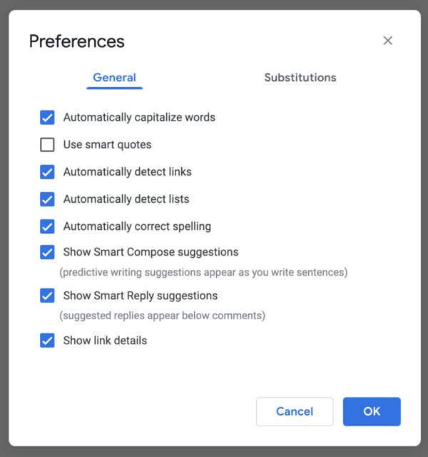428x457 pixels.
Task: Click the "Show Smart Compose suggestions" label text
Action: (x=151, y=252)
